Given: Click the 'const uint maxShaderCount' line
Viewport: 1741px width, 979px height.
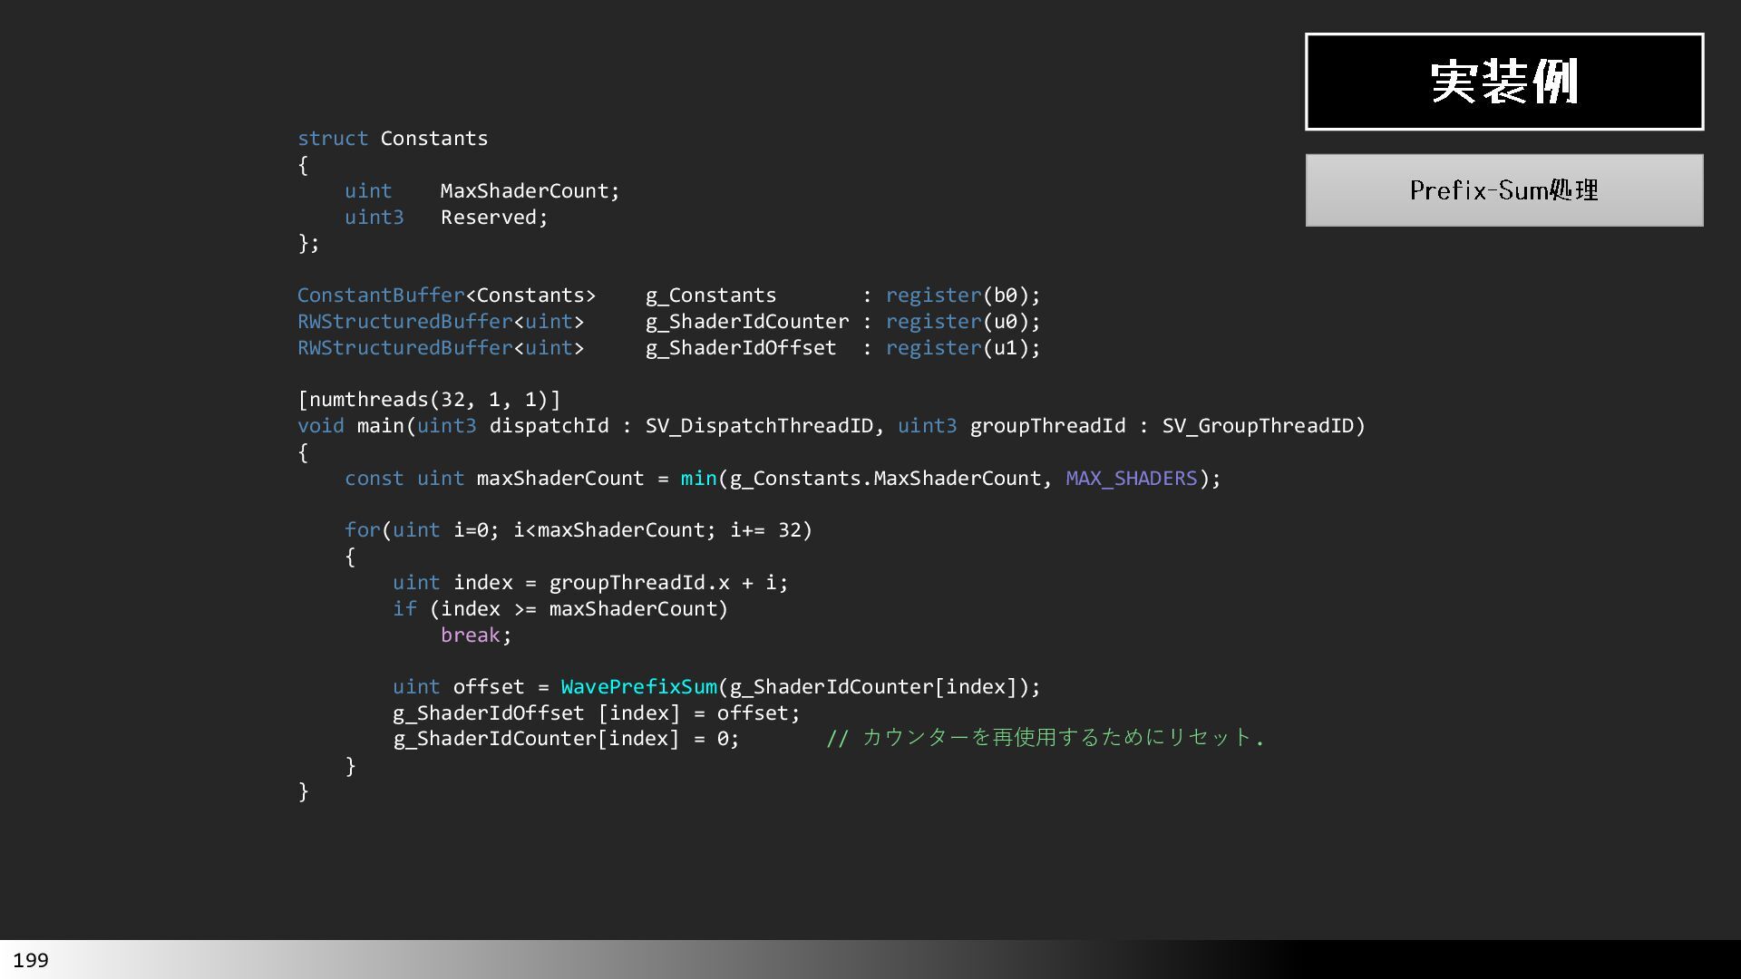Looking at the screenshot, I should tap(783, 479).
